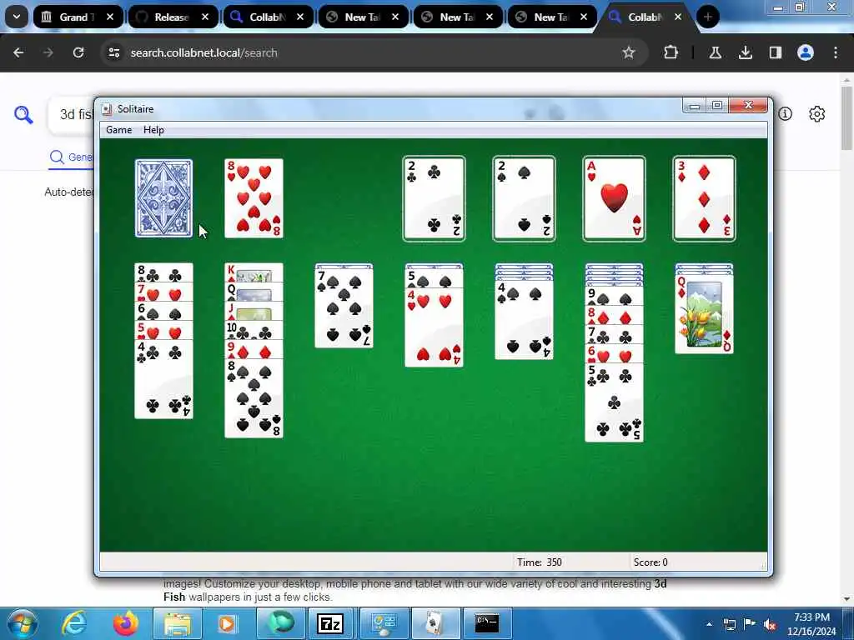Click the ace of hearts foundation pile
The width and height of the screenshot is (854, 640).
(x=614, y=198)
